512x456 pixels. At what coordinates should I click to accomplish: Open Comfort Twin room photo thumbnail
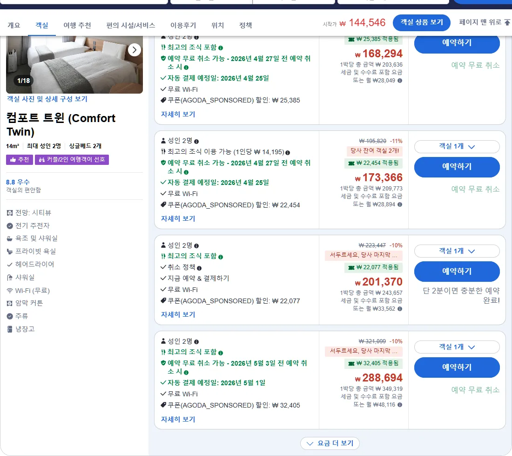(74, 65)
